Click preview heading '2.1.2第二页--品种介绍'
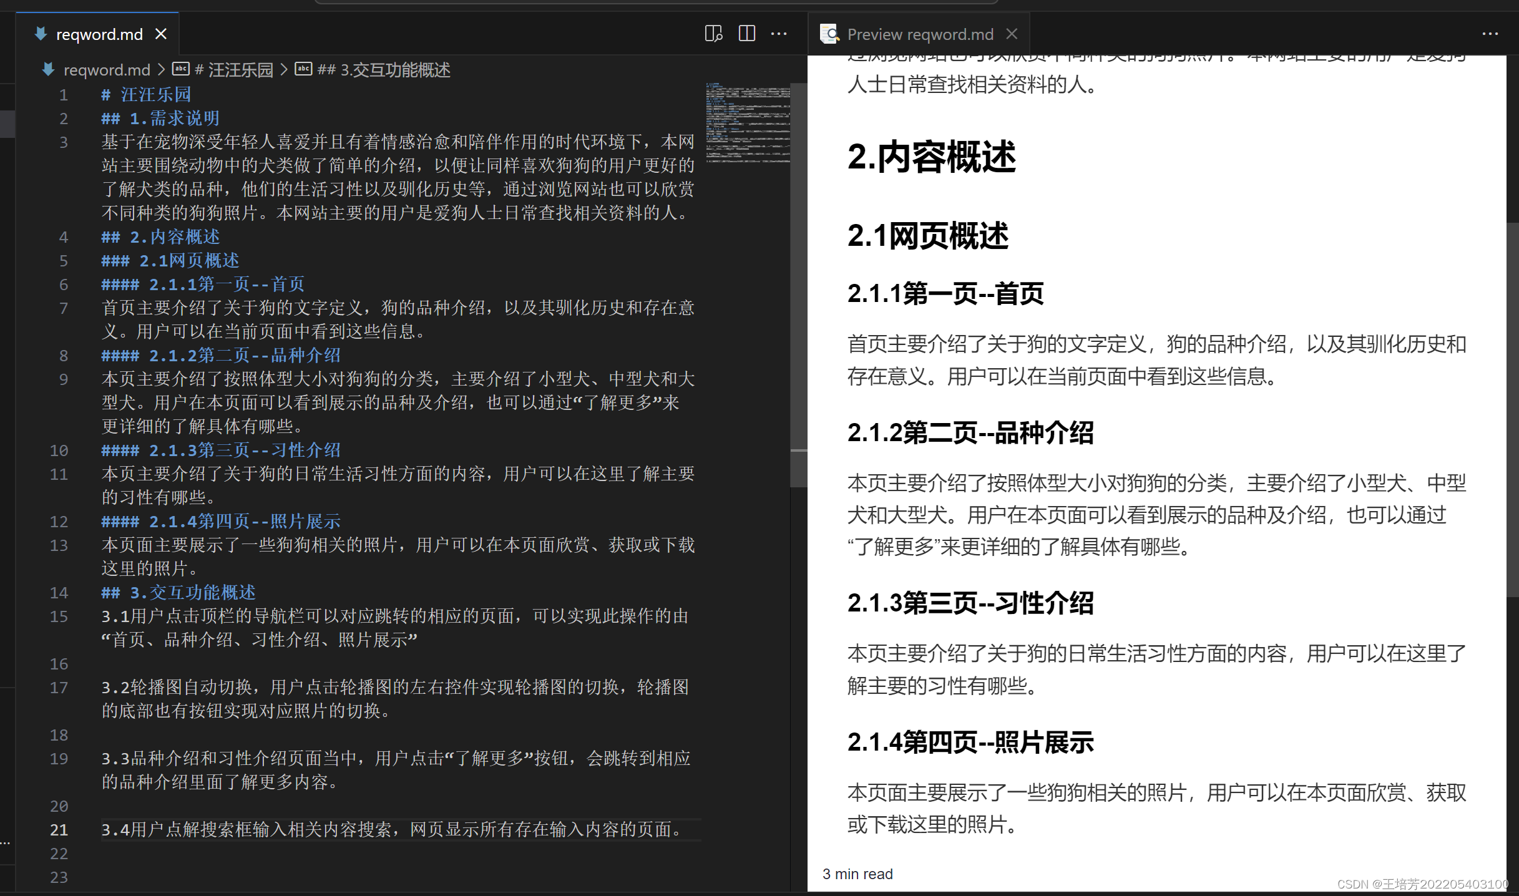 970,432
